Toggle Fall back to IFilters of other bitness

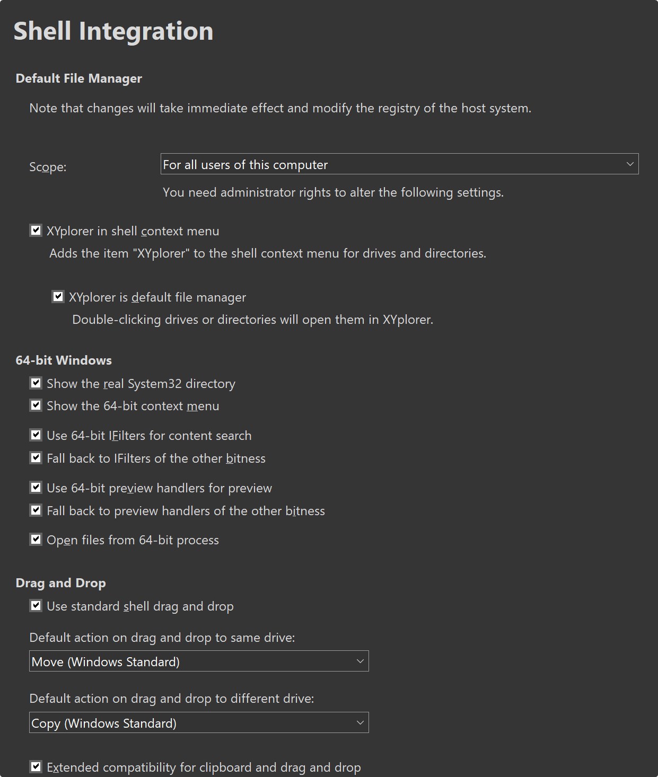36,458
